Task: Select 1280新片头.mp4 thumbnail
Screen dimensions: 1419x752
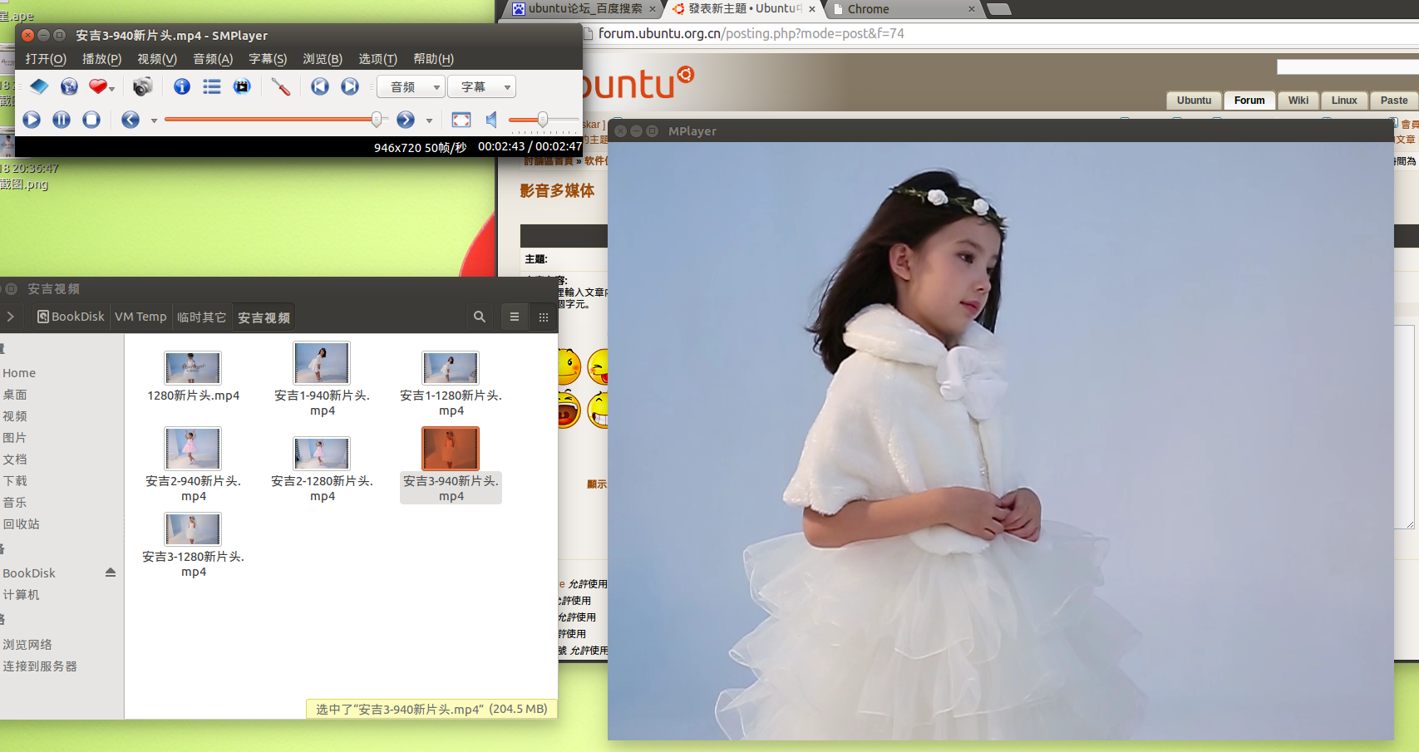Action: pyautogui.click(x=193, y=368)
